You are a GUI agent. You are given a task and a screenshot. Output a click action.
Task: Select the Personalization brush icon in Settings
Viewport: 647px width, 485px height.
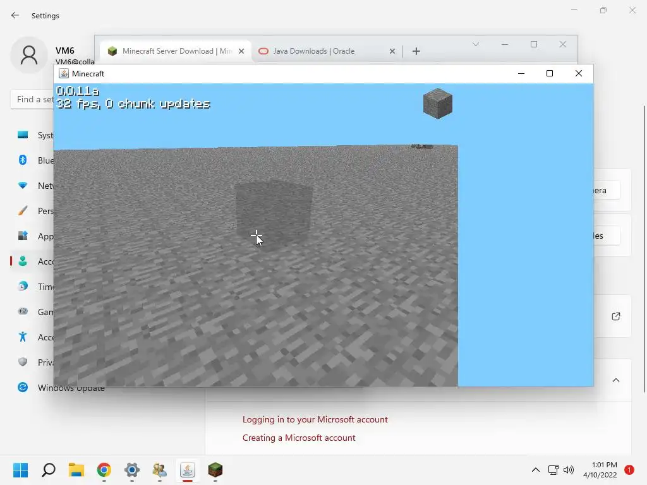pos(23,211)
